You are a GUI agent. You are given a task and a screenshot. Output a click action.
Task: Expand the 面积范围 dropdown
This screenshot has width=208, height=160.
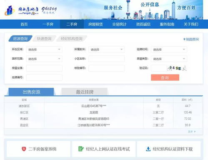point(44,59)
